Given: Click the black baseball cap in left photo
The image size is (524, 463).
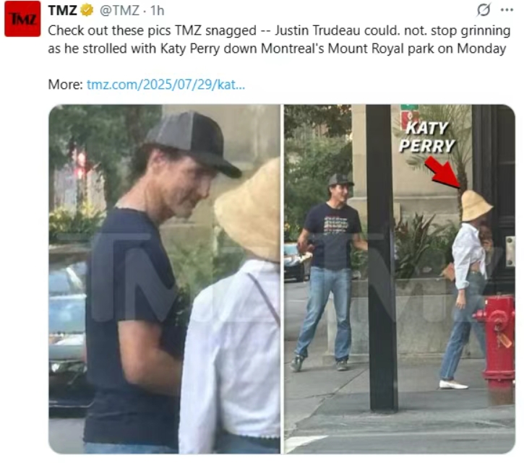Looking at the screenshot, I should point(193,143).
